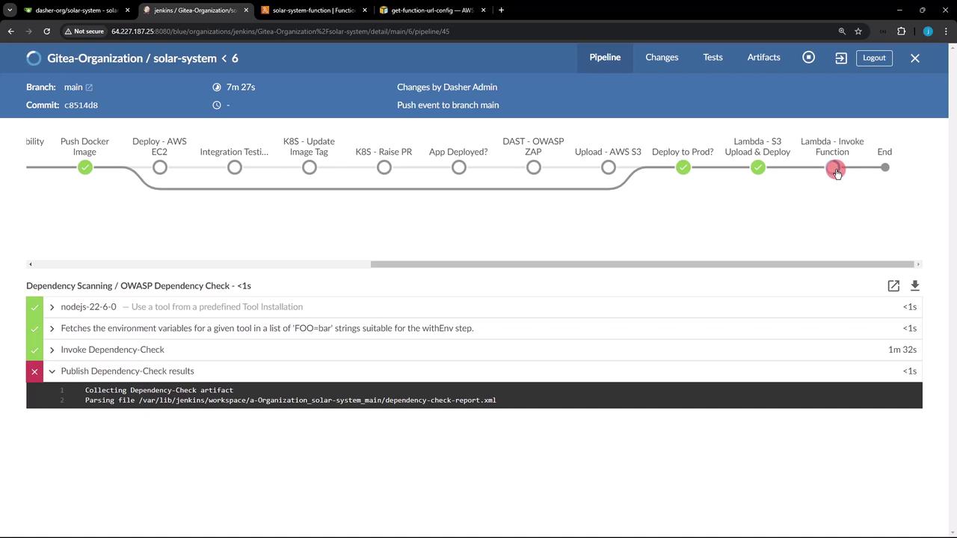Open log in new window icon
Viewport: 957px width, 538px height.
pos(893,285)
